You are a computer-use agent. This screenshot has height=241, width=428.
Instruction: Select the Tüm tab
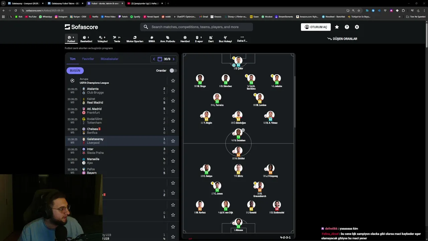coord(73,59)
